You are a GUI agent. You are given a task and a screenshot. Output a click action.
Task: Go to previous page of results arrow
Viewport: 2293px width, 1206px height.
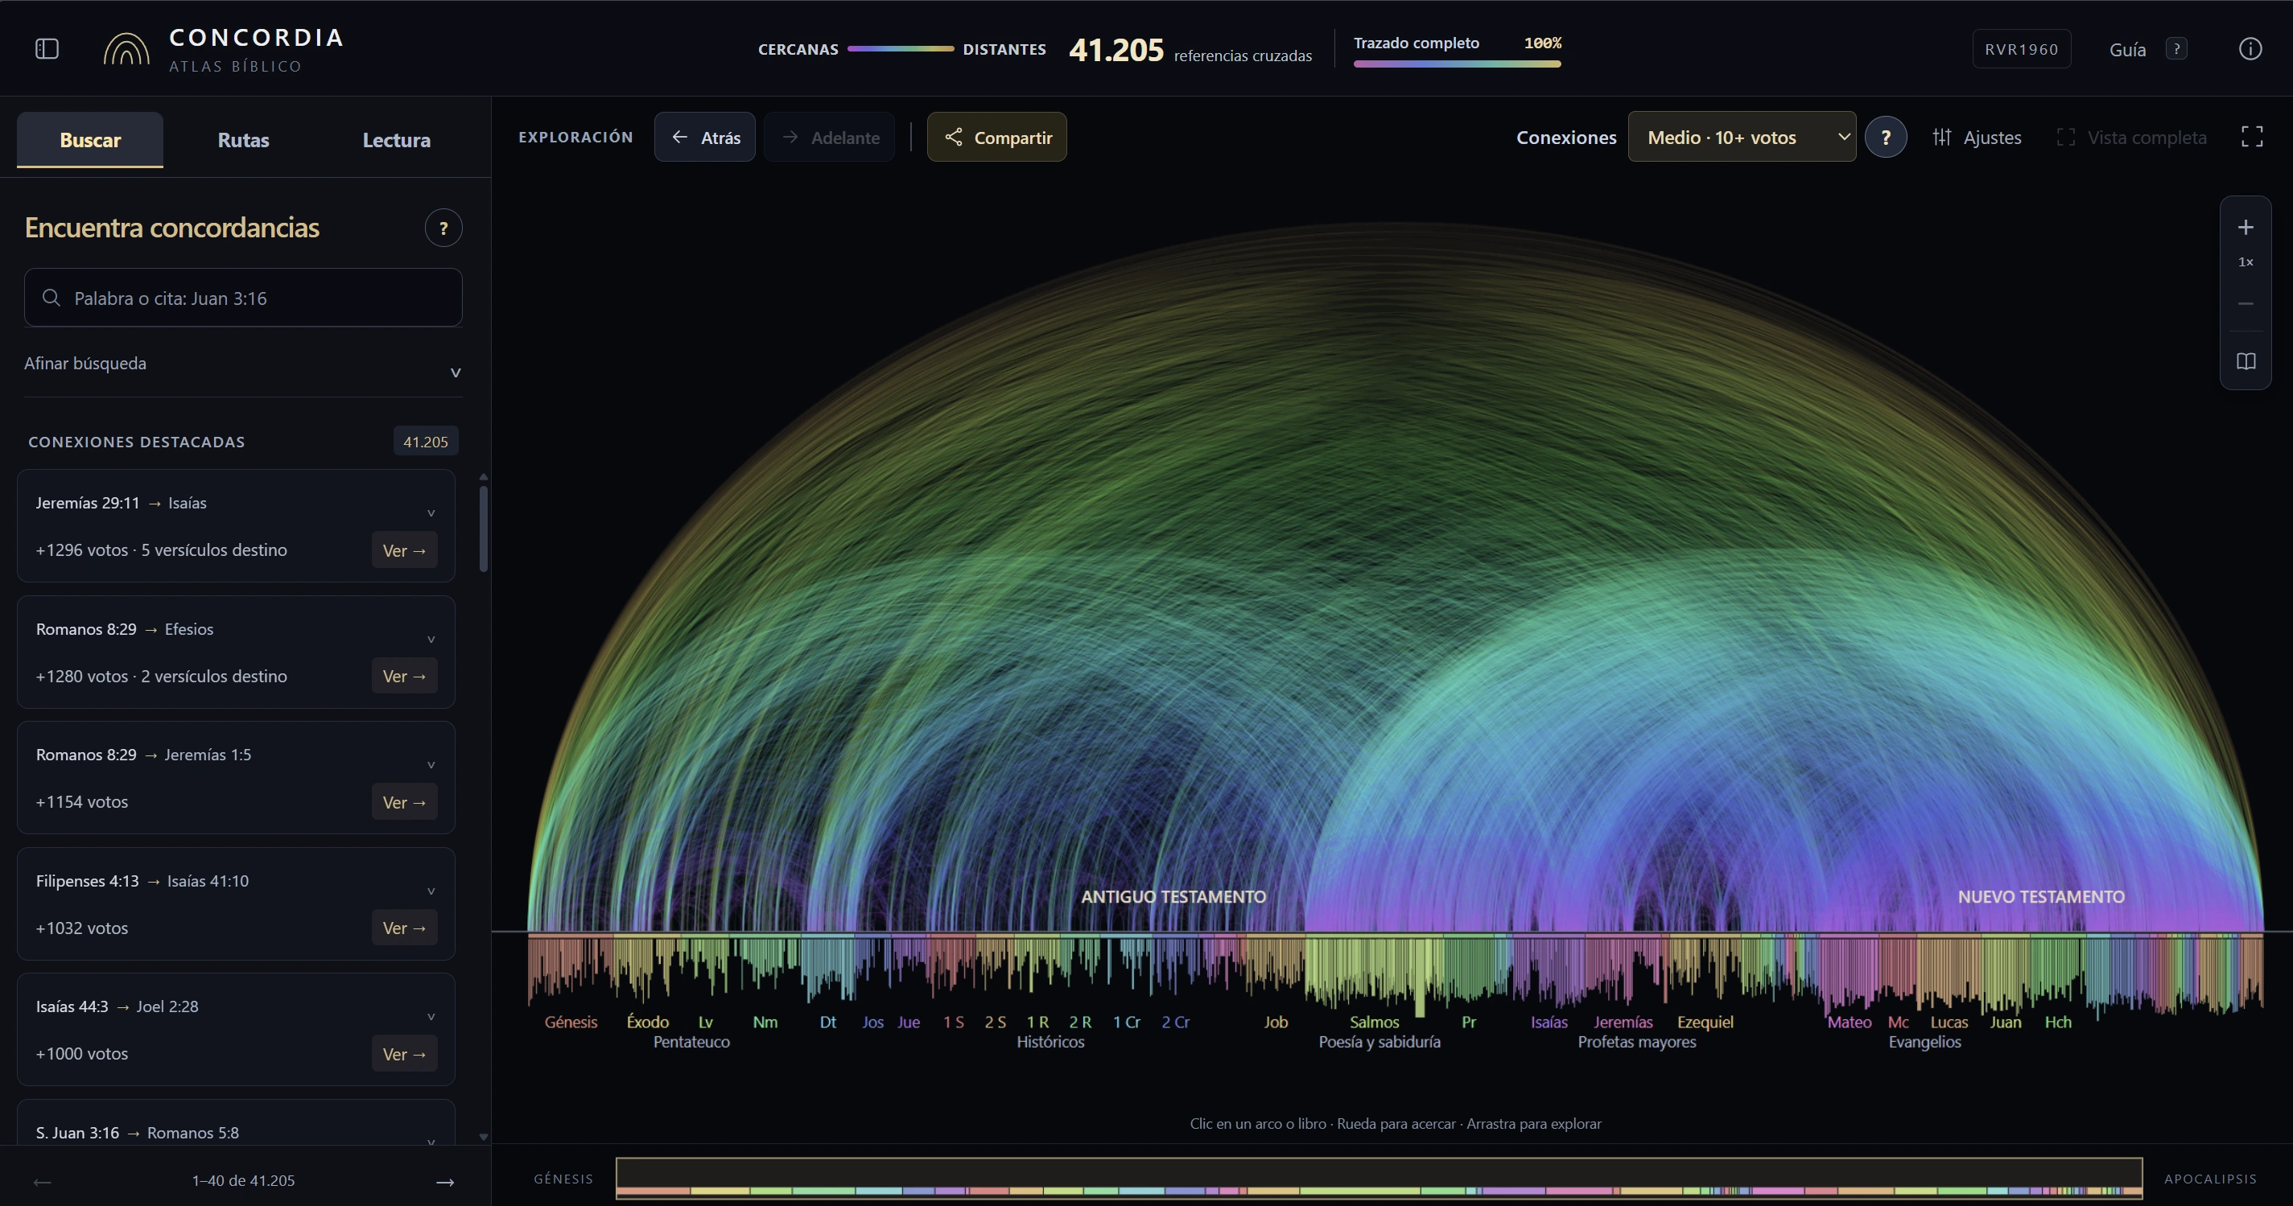click(42, 1181)
